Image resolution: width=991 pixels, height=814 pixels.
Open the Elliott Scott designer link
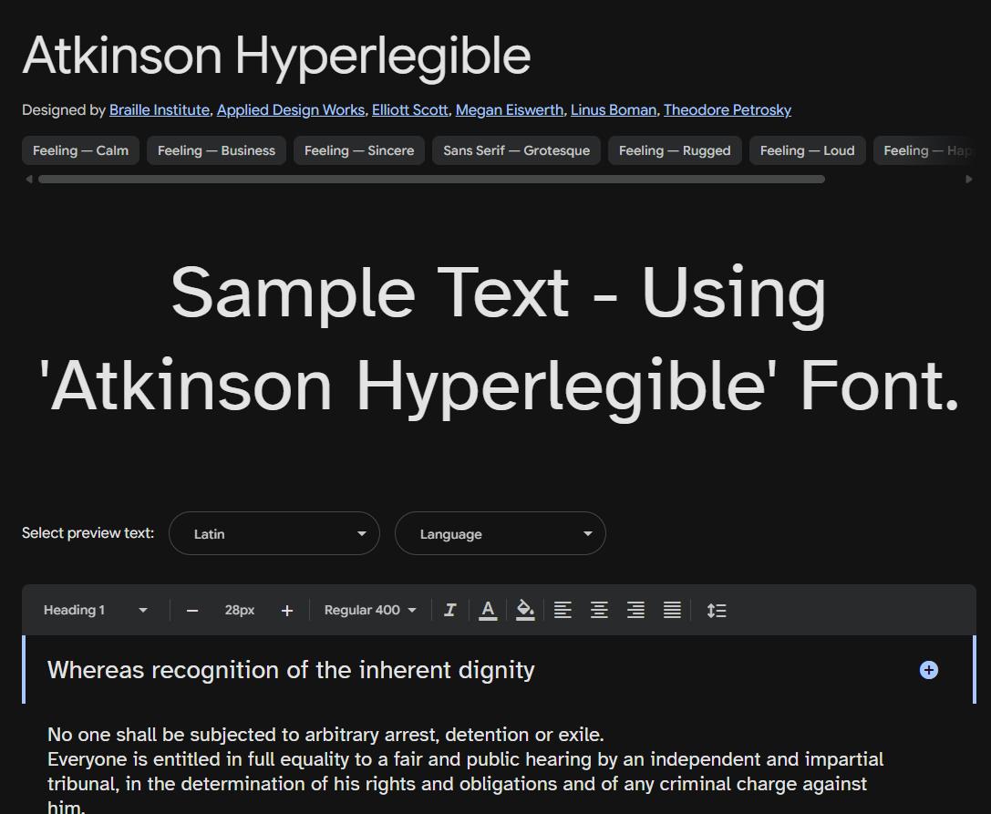pos(409,110)
